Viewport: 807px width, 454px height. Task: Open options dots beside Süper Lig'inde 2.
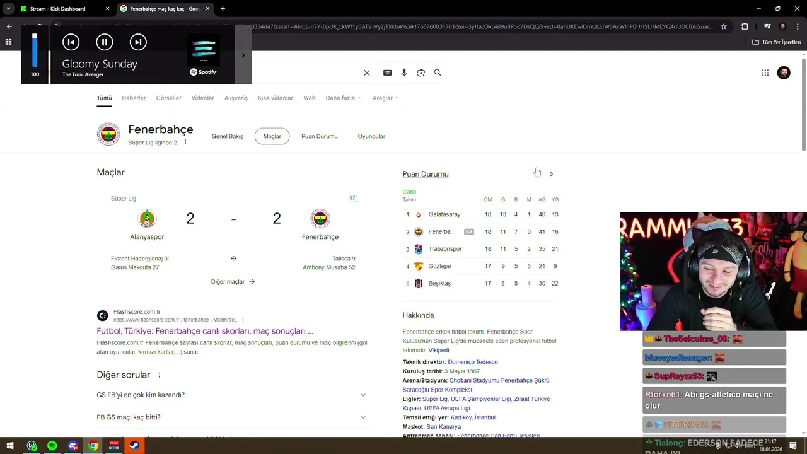coord(185,143)
